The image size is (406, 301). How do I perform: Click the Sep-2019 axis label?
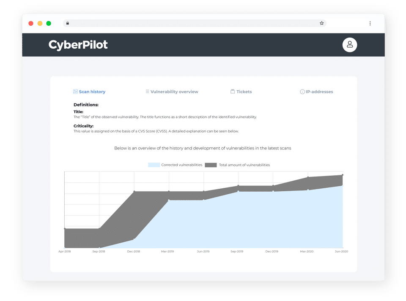click(x=237, y=251)
